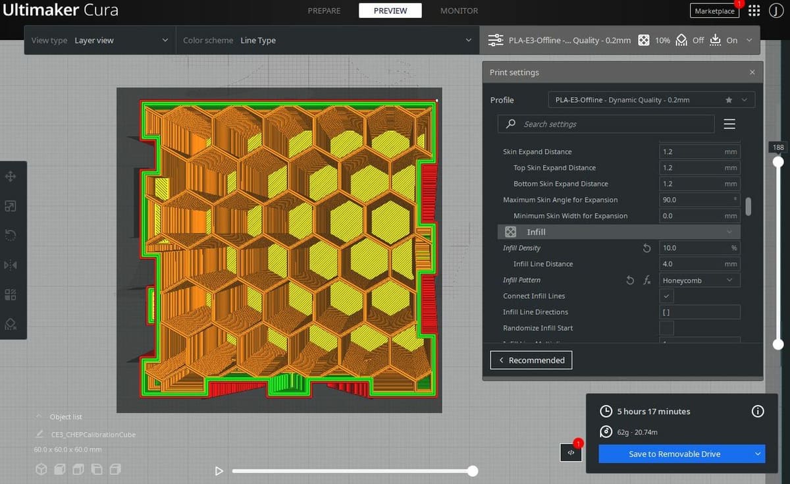Collapse the print settings summary bar chevron
This screenshot has width=790, height=484.
tap(749, 40)
